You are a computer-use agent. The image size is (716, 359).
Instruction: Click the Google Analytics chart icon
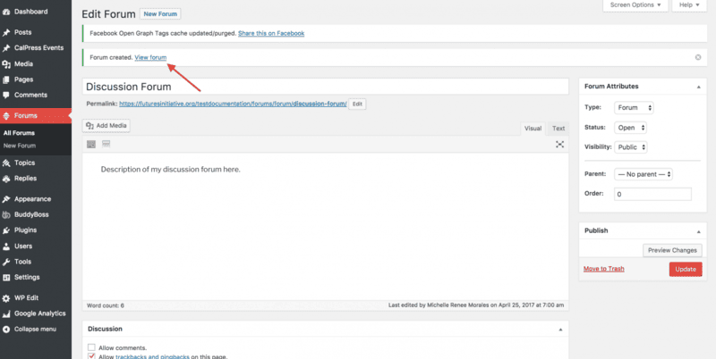pyautogui.click(x=6, y=313)
